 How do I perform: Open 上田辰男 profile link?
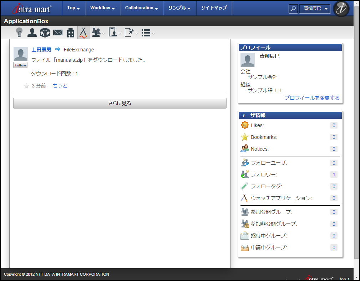coord(41,50)
